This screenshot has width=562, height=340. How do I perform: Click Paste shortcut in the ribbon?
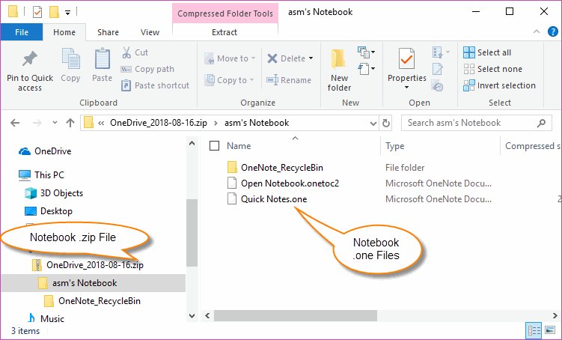point(155,85)
